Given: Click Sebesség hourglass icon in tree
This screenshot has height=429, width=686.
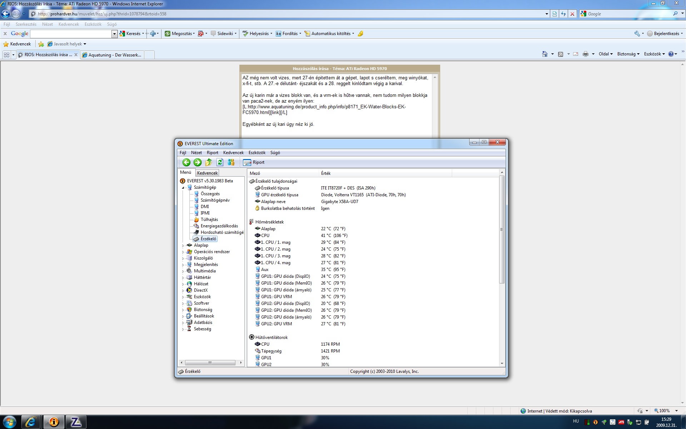Looking at the screenshot, I should click(189, 329).
